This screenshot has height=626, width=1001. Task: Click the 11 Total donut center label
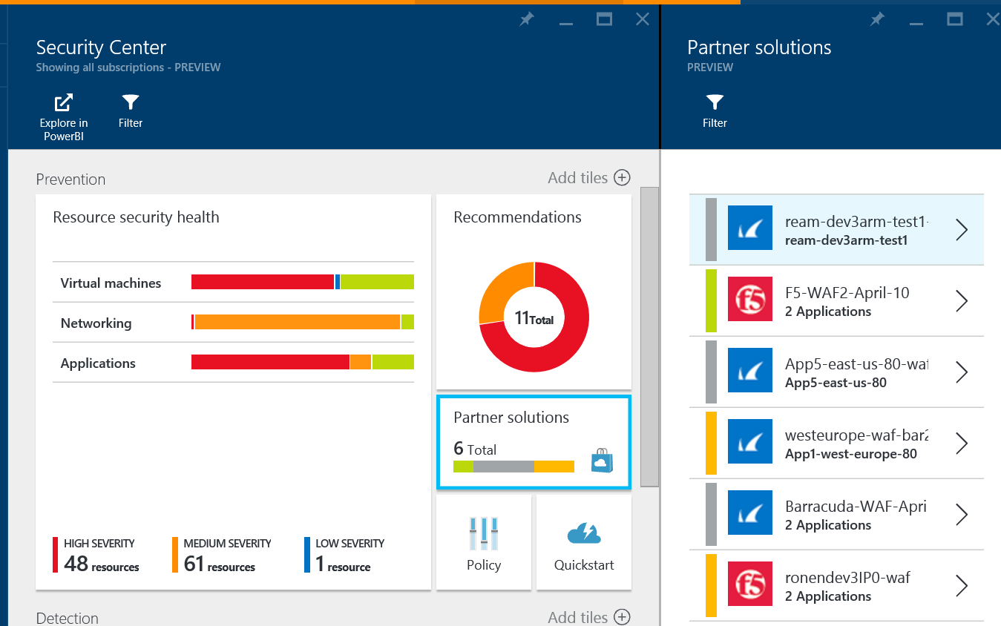point(534,319)
